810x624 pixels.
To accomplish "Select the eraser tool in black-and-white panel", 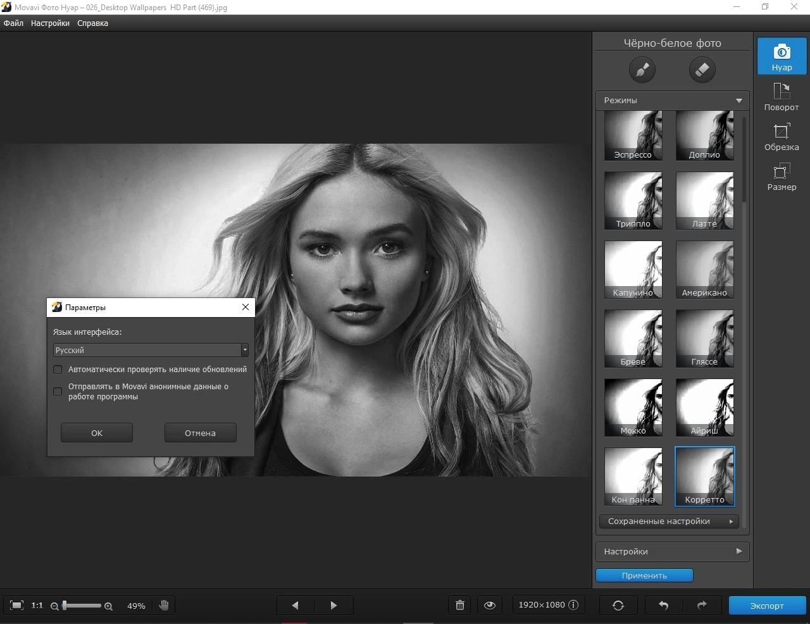I will 702,69.
